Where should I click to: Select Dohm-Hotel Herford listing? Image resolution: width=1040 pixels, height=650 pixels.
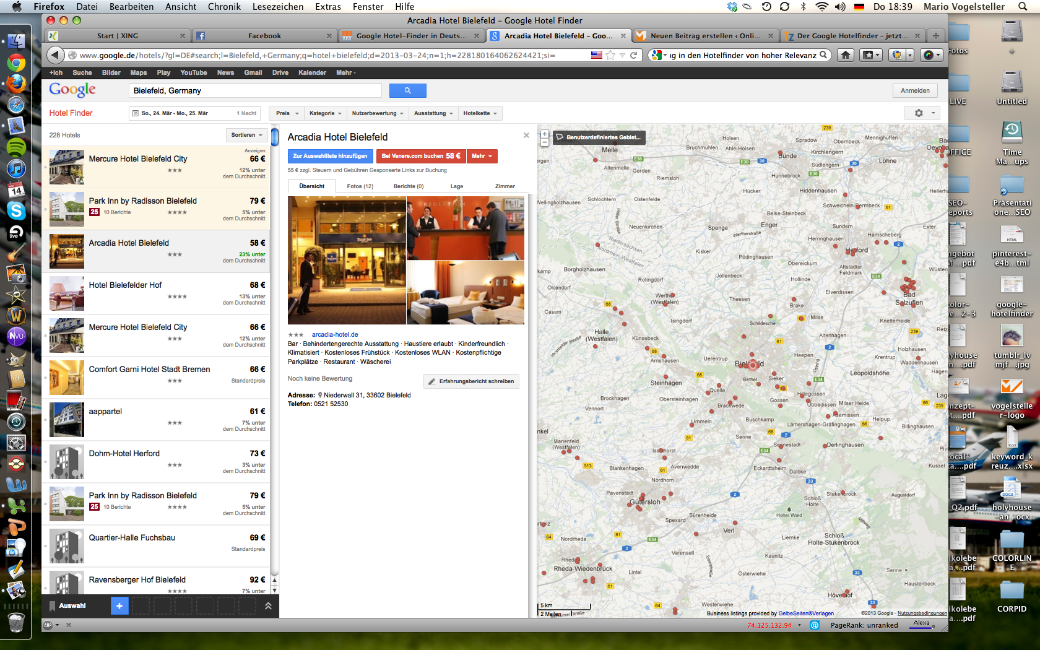click(157, 462)
